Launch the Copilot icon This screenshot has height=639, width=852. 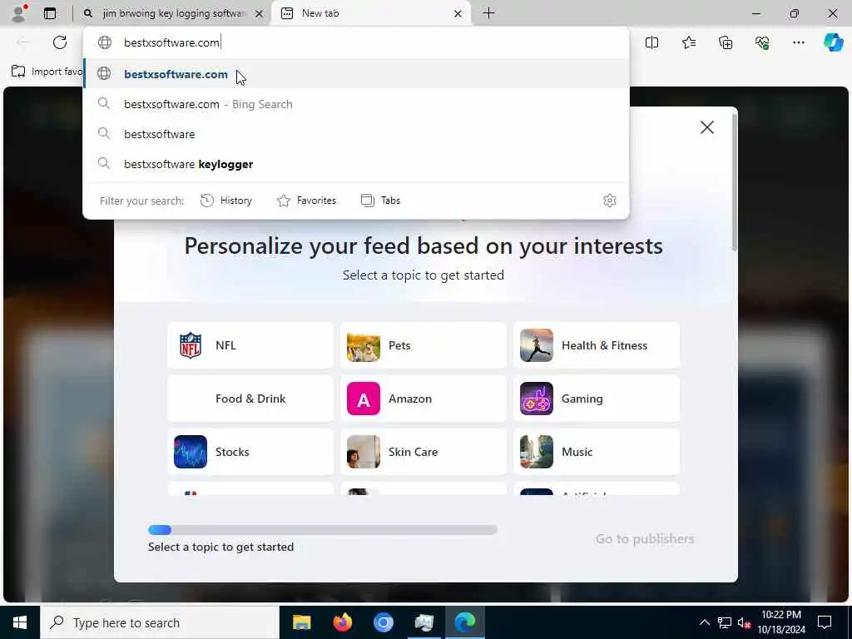[833, 42]
